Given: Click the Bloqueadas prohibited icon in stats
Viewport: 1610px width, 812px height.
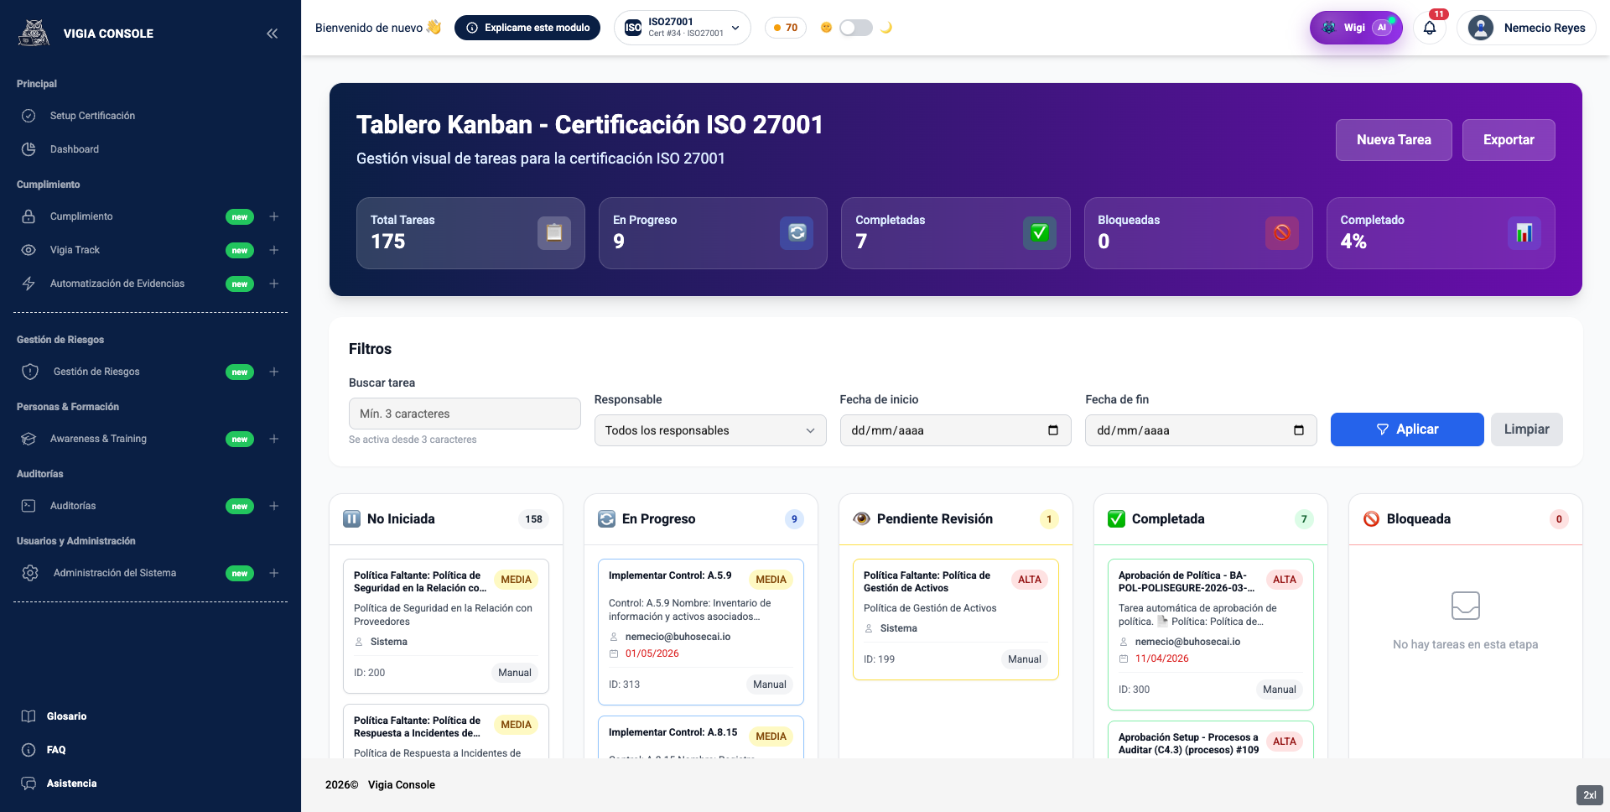Looking at the screenshot, I should click(x=1282, y=233).
